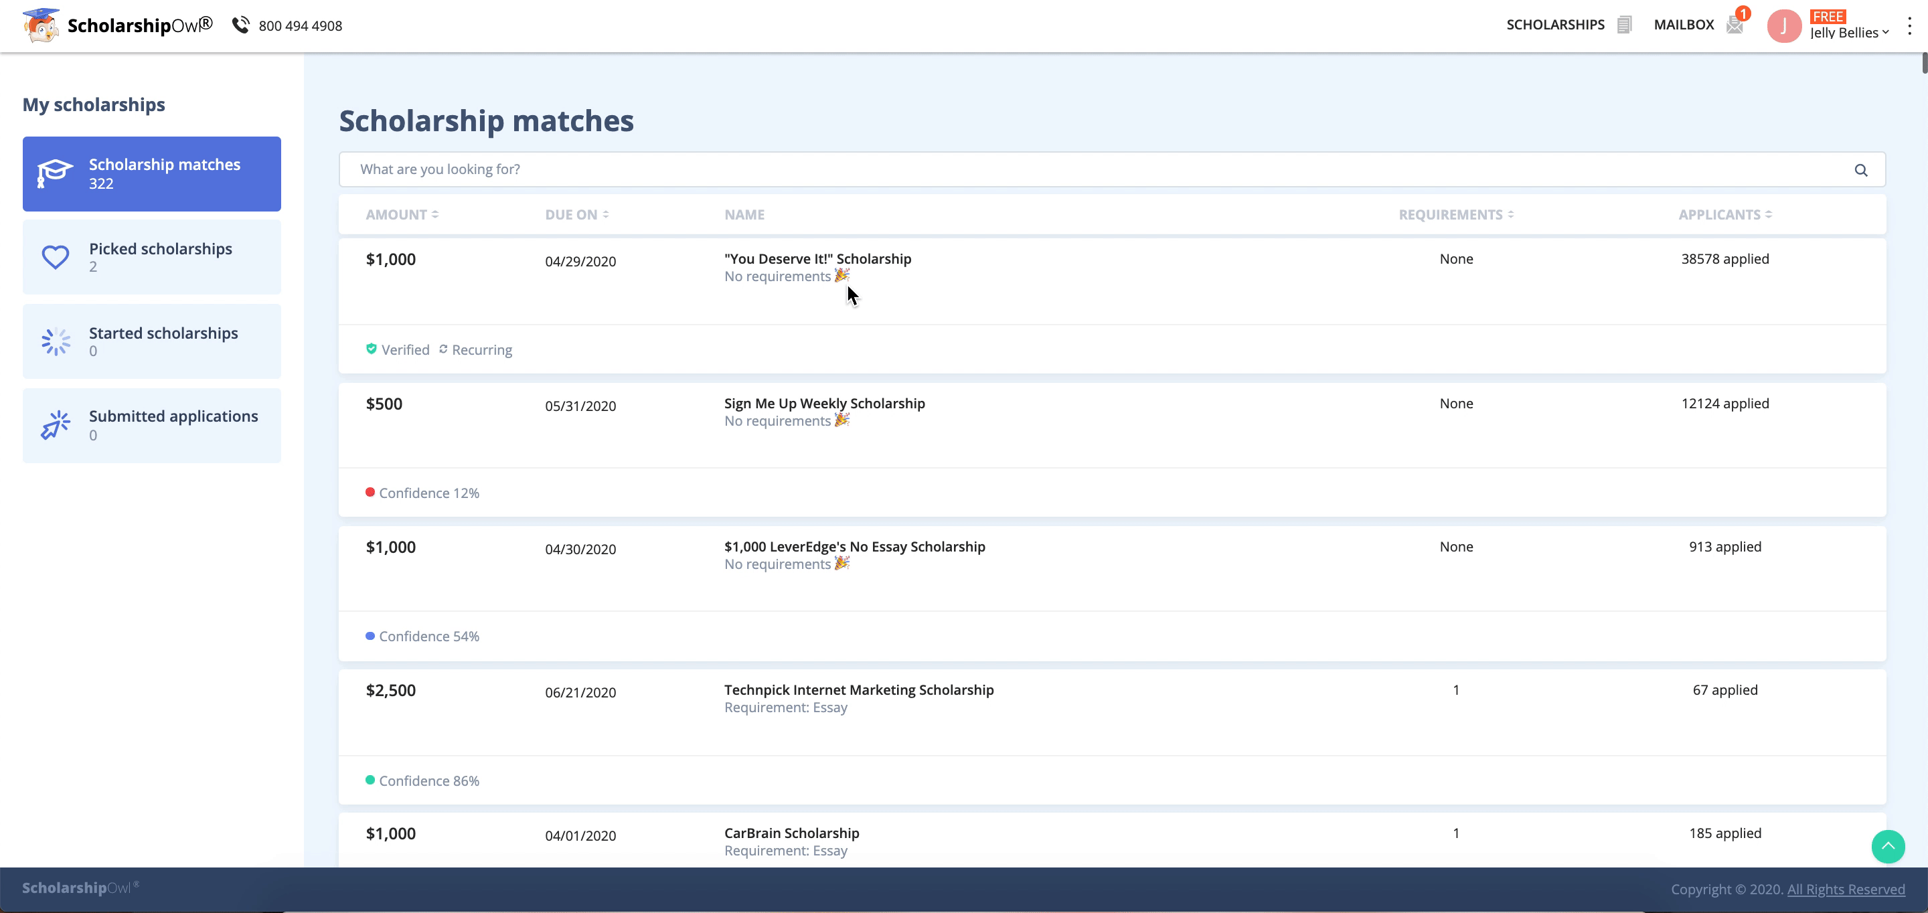
Task: Click the search magnifier icon
Action: coord(1860,170)
